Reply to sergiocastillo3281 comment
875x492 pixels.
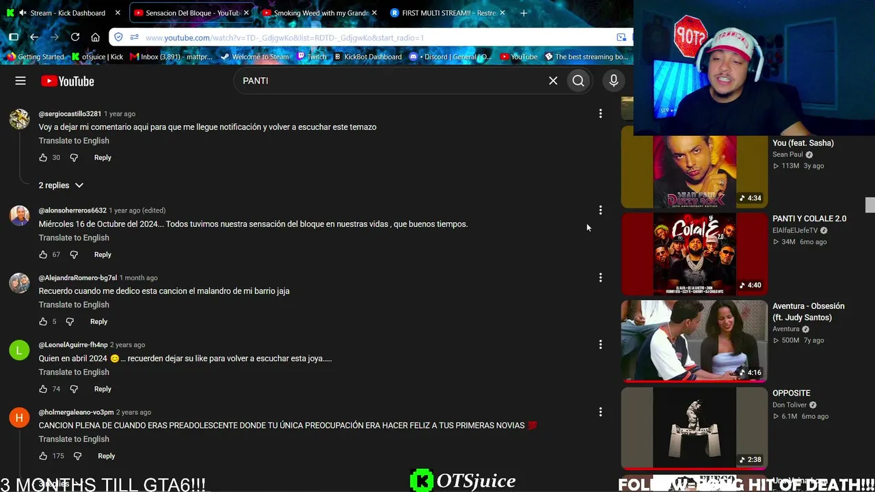coord(103,157)
